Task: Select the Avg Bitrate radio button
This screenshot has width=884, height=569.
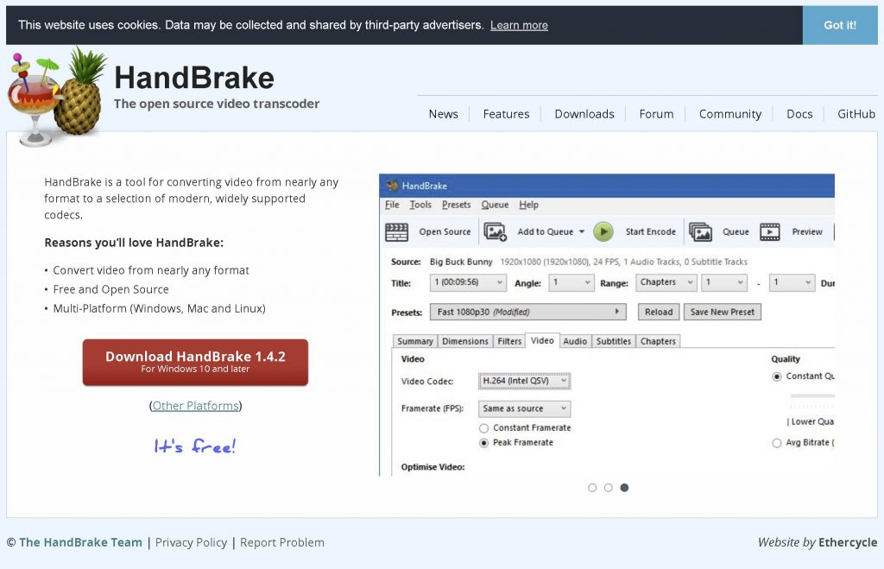Action: pyautogui.click(x=777, y=443)
